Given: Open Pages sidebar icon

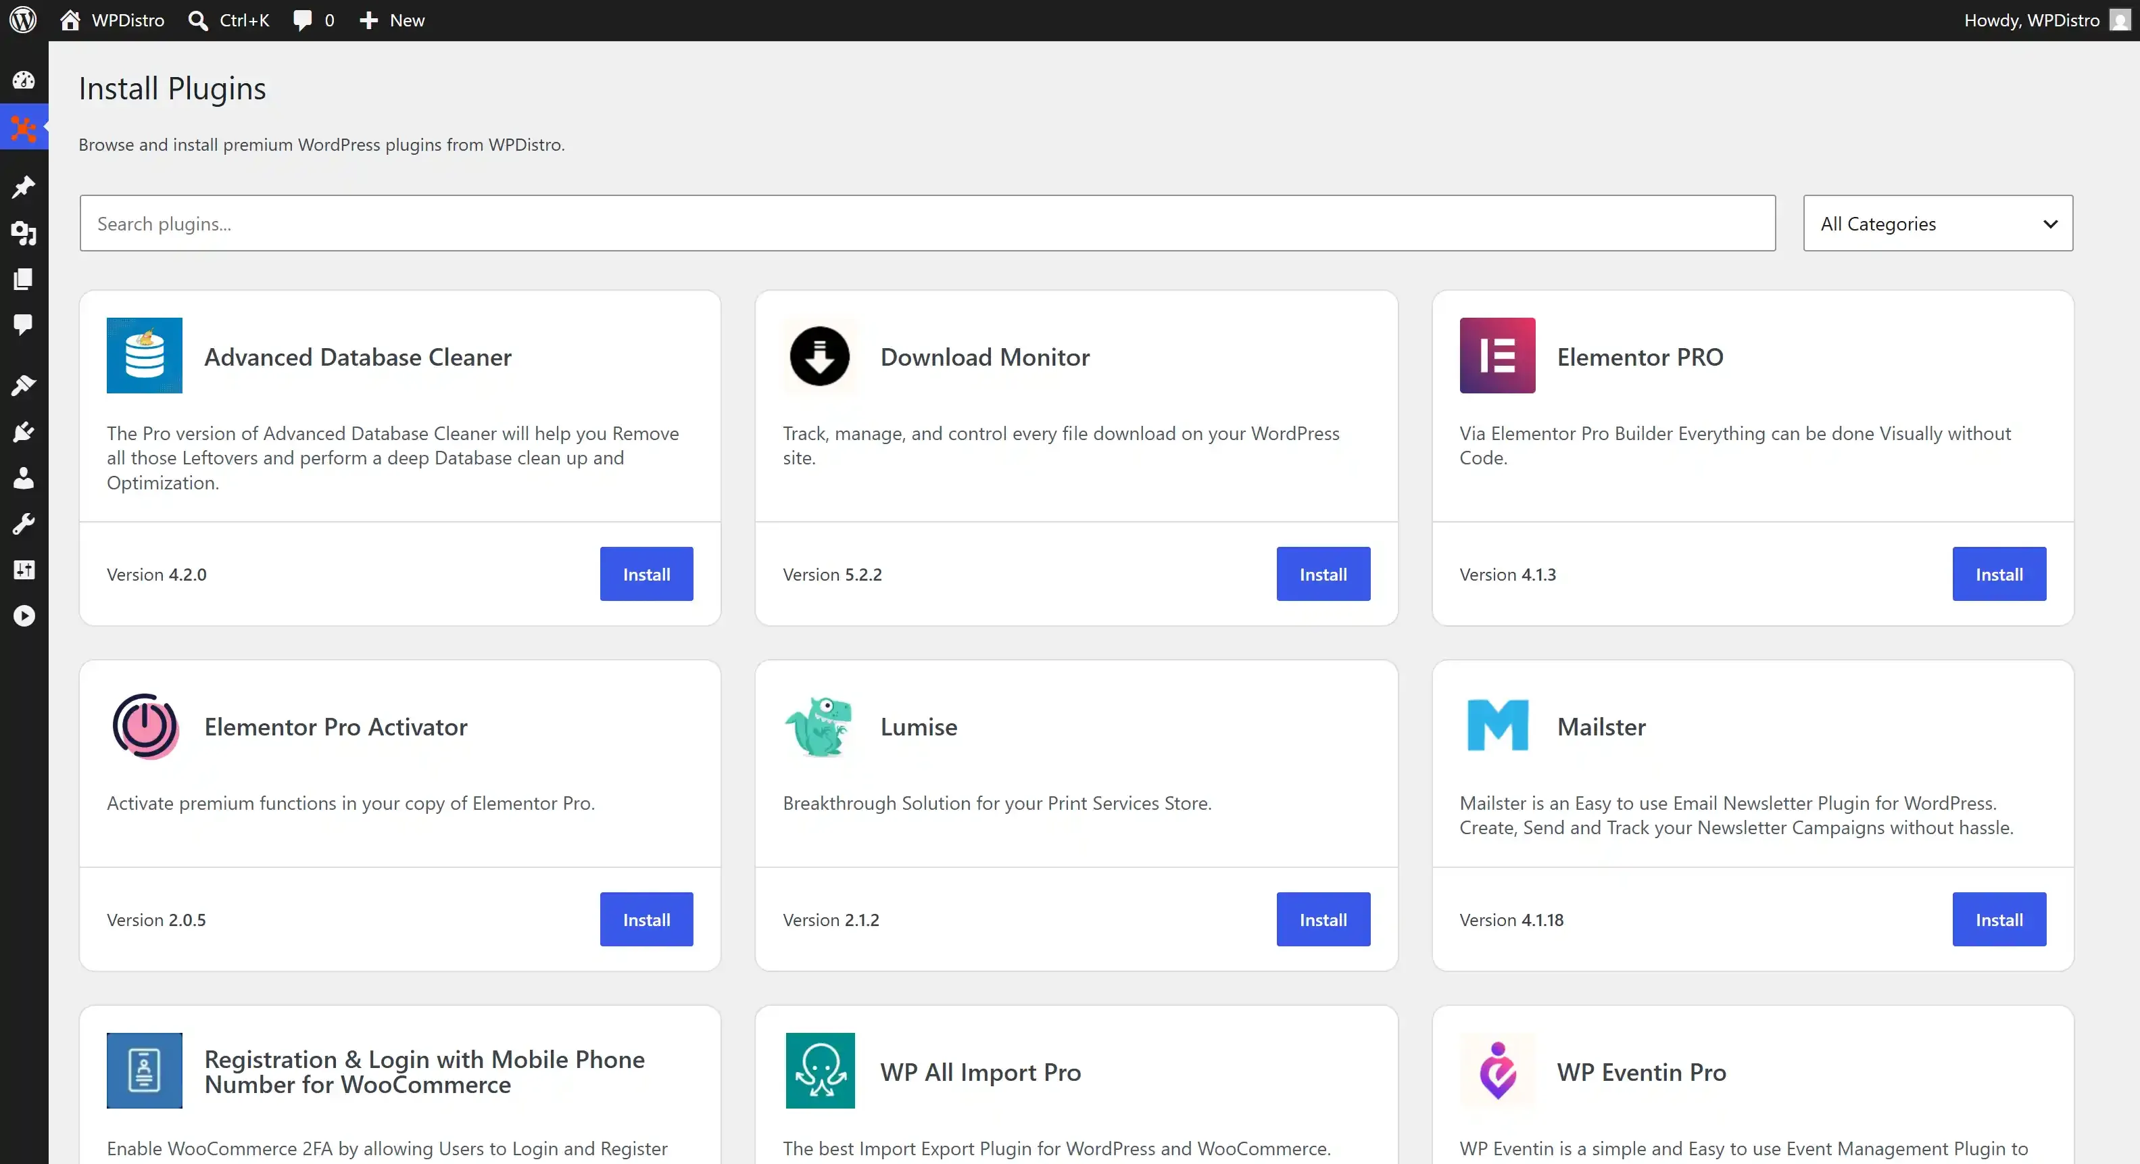Looking at the screenshot, I should [x=23, y=279].
